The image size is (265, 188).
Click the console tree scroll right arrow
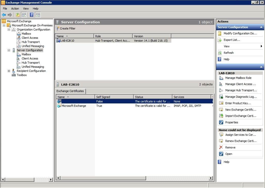[51, 179]
